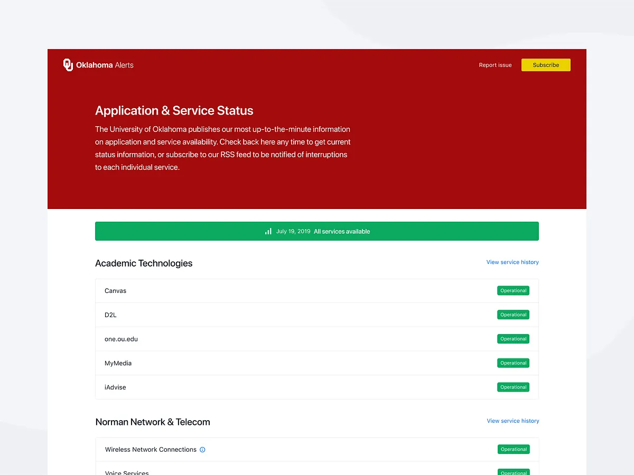Open the info tooltip beside Wireless Network Connections

tap(202, 449)
